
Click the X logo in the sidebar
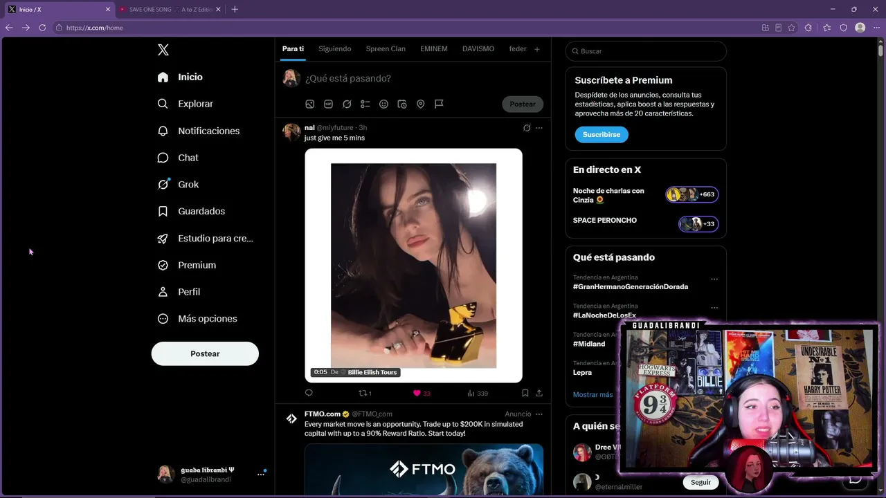pyautogui.click(x=163, y=50)
